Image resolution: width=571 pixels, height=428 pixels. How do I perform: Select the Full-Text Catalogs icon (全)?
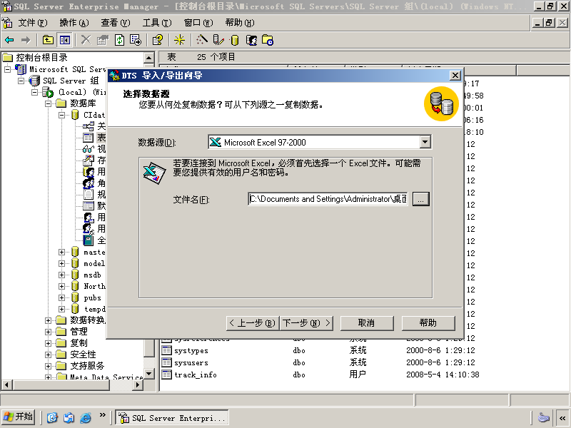coord(88,240)
